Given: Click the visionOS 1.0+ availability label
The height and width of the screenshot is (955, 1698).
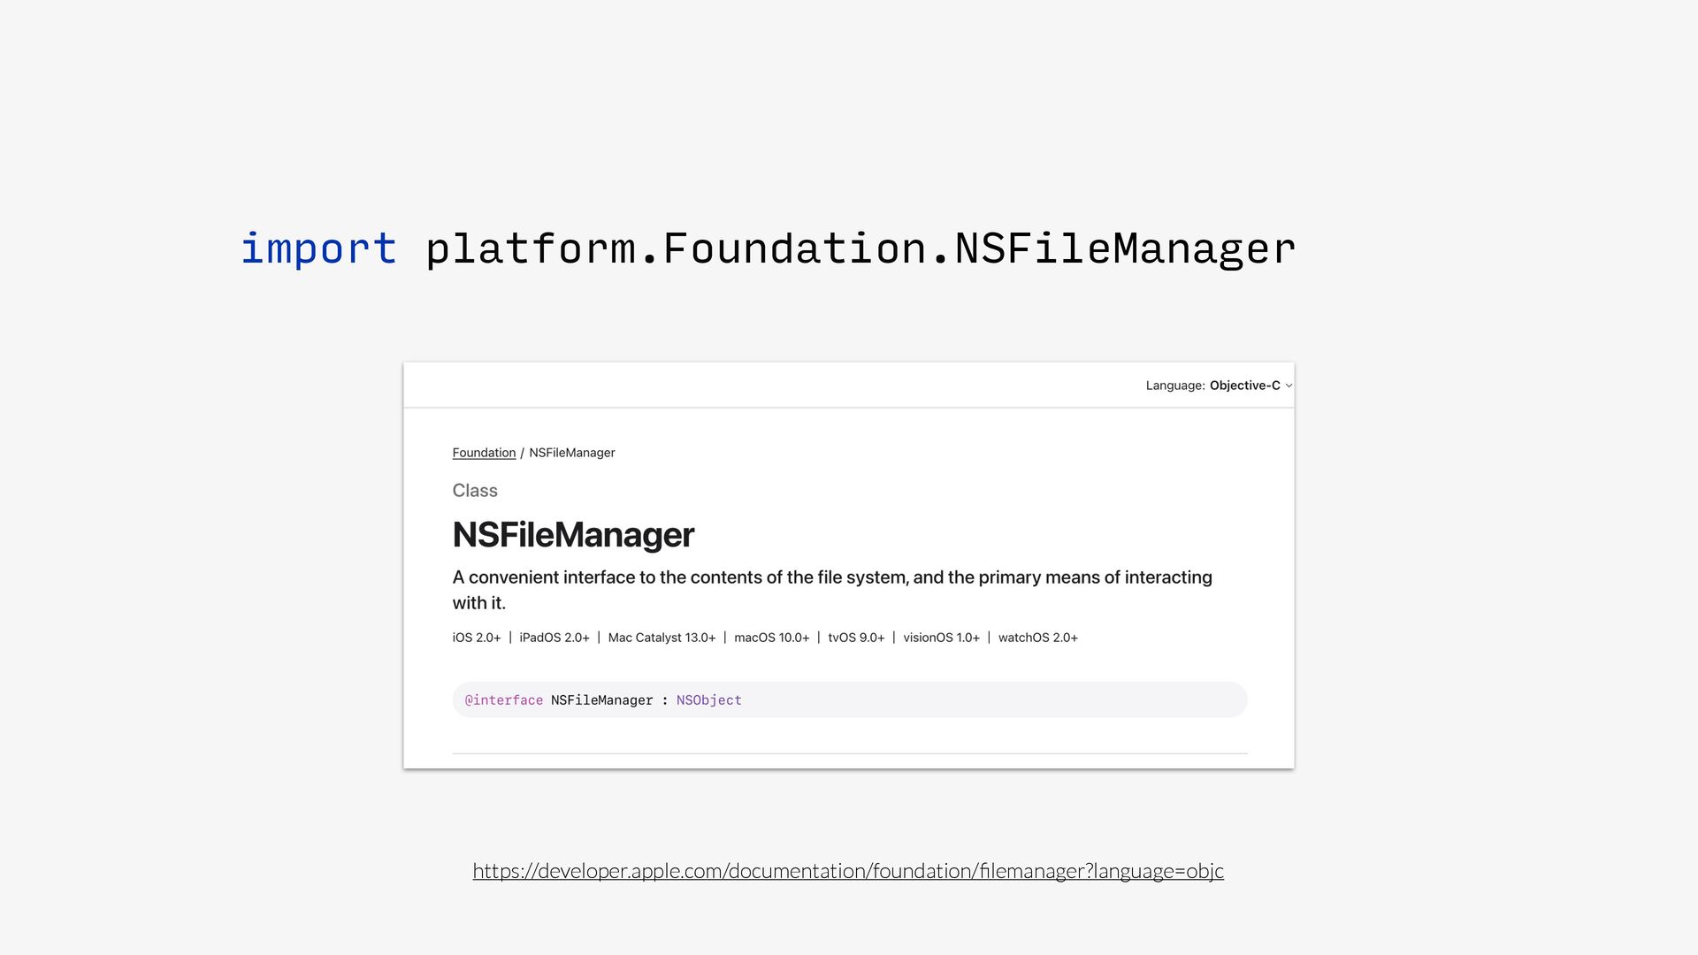Looking at the screenshot, I should (x=941, y=638).
